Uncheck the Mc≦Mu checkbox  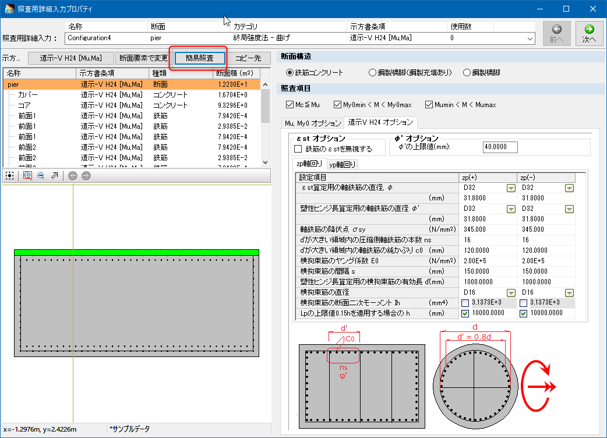pyautogui.click(x=290, y=105)
